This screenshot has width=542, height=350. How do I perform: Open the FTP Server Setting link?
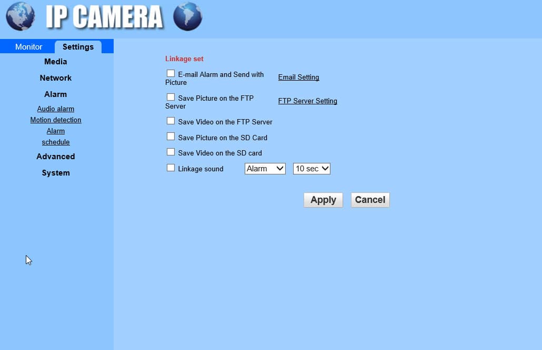click(x=308, y=101)
